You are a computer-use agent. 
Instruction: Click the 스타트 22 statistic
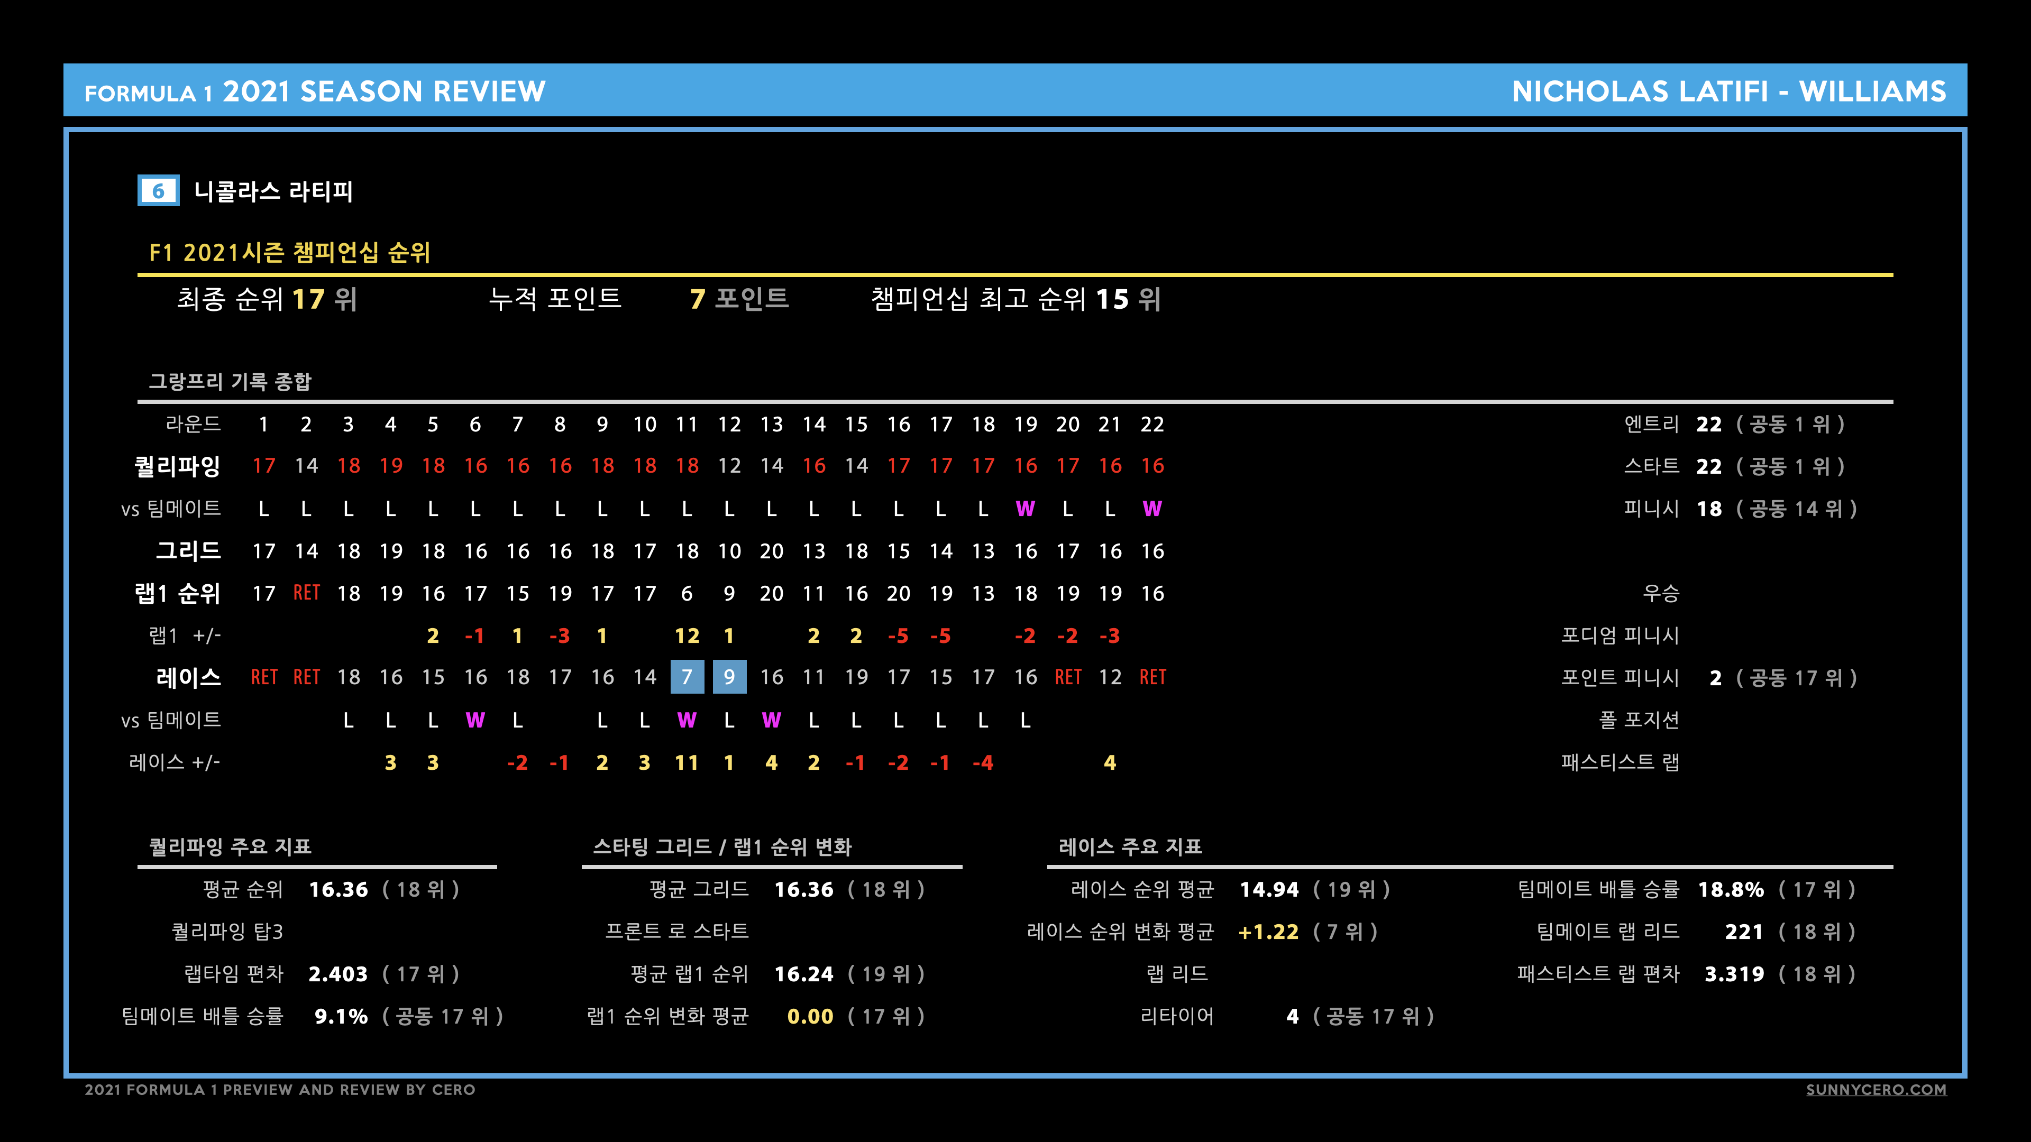[1735, 466]
